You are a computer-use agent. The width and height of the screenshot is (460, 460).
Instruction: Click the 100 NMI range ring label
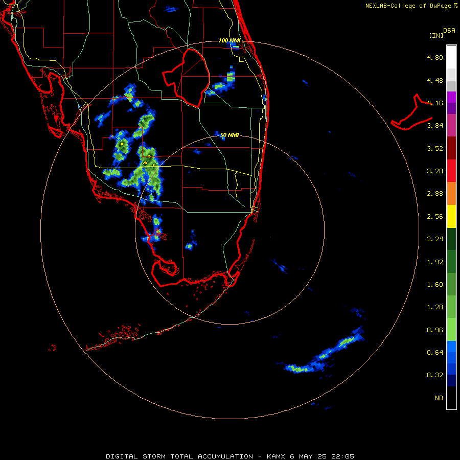pyautogui.click(x=229, y=40)
